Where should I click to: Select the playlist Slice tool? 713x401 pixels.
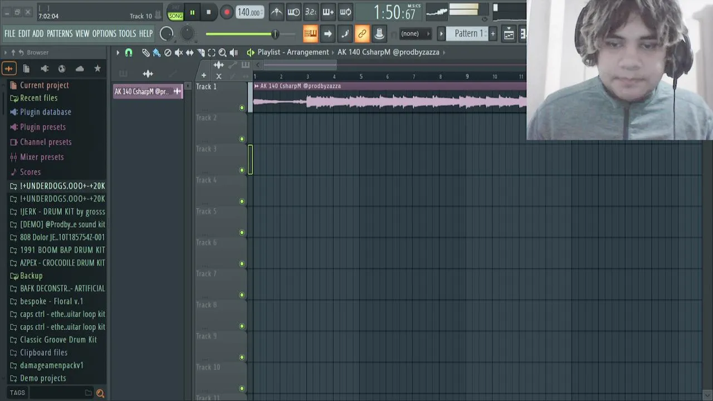(x=201, y=52)
